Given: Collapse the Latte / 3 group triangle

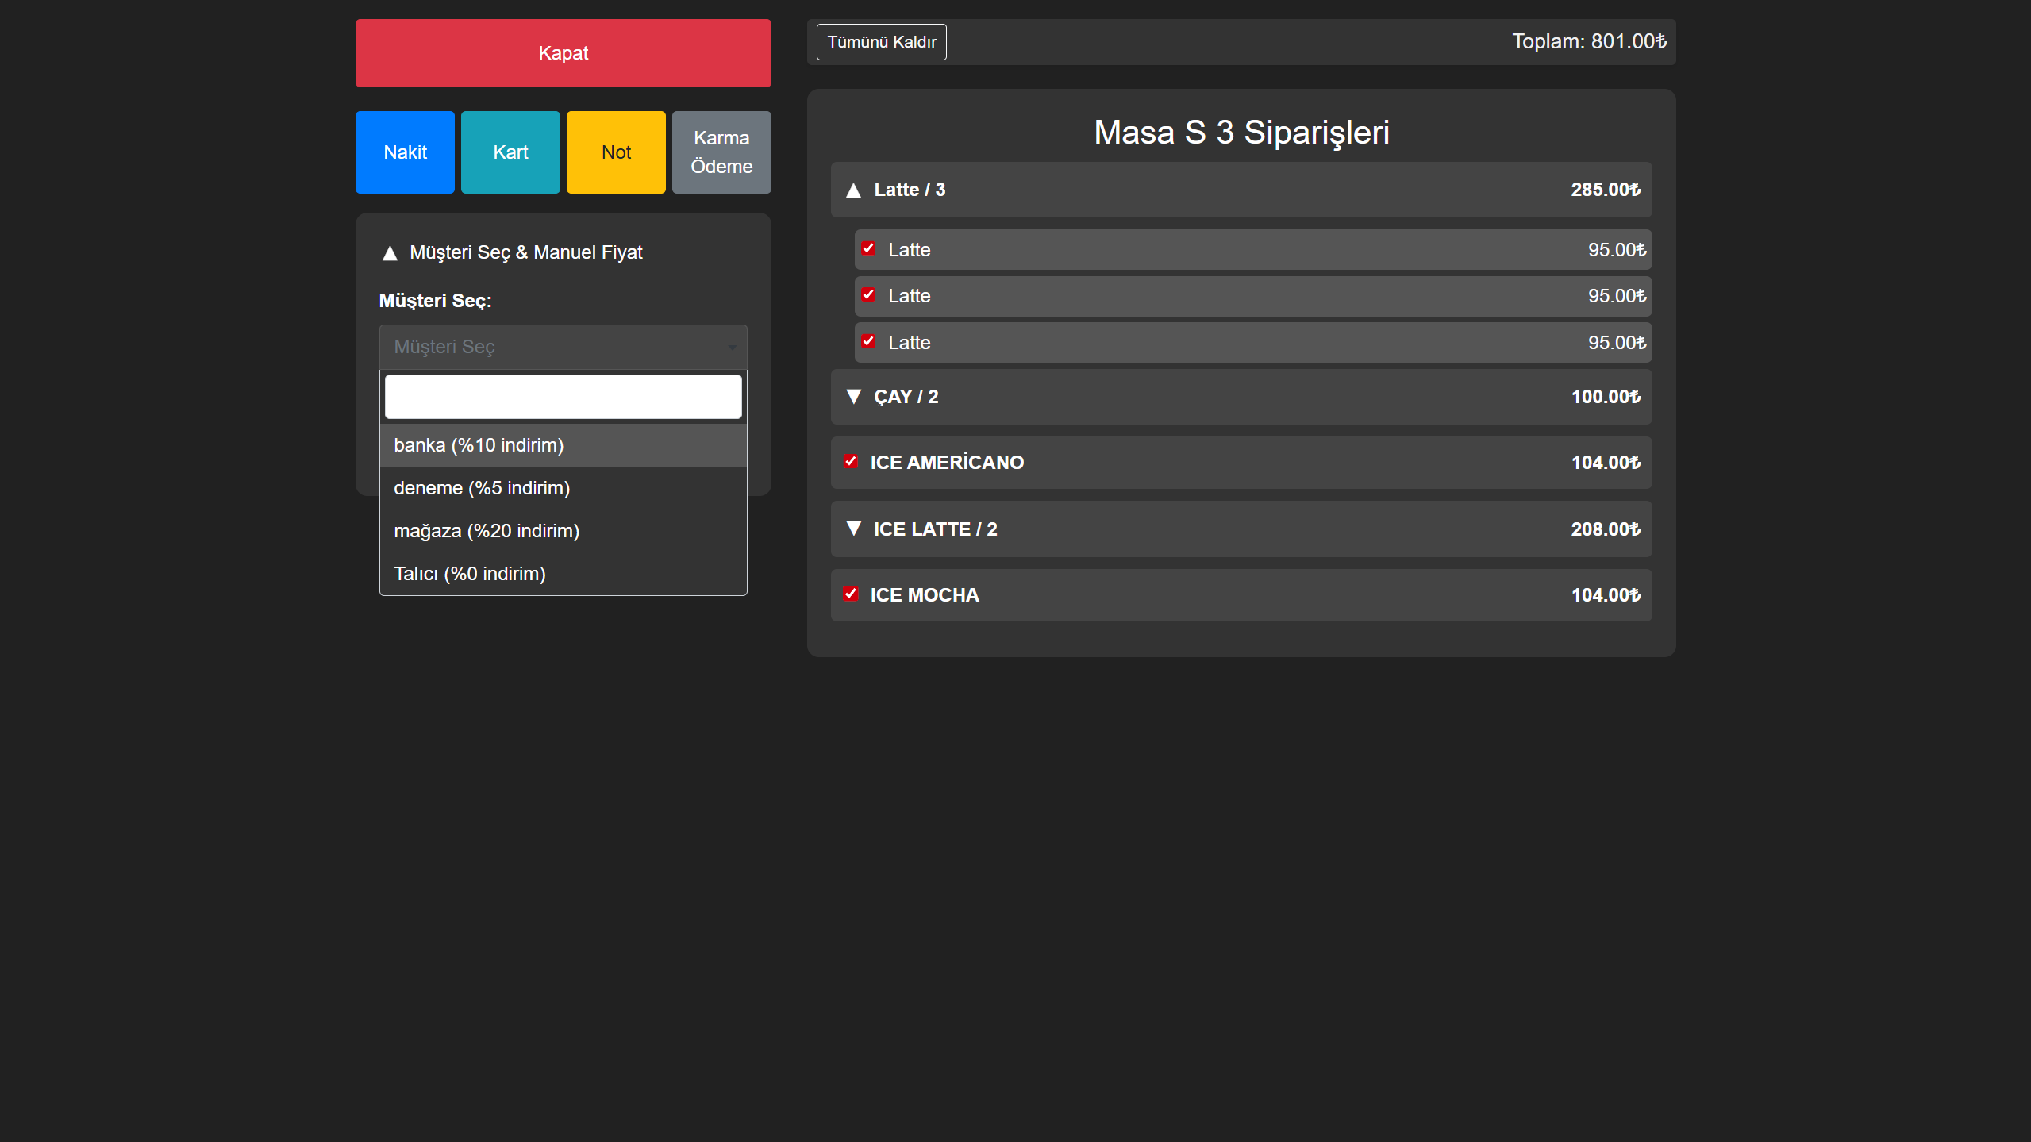Looking at the screenshot, I should (853, 190).
